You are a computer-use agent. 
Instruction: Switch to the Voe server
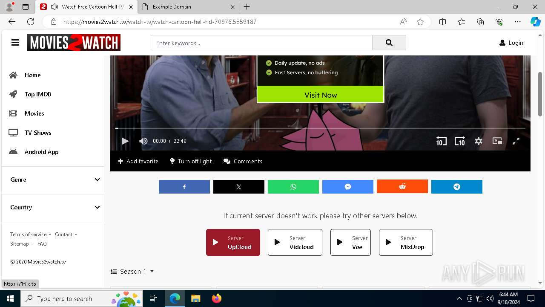(x=350, y=243)
